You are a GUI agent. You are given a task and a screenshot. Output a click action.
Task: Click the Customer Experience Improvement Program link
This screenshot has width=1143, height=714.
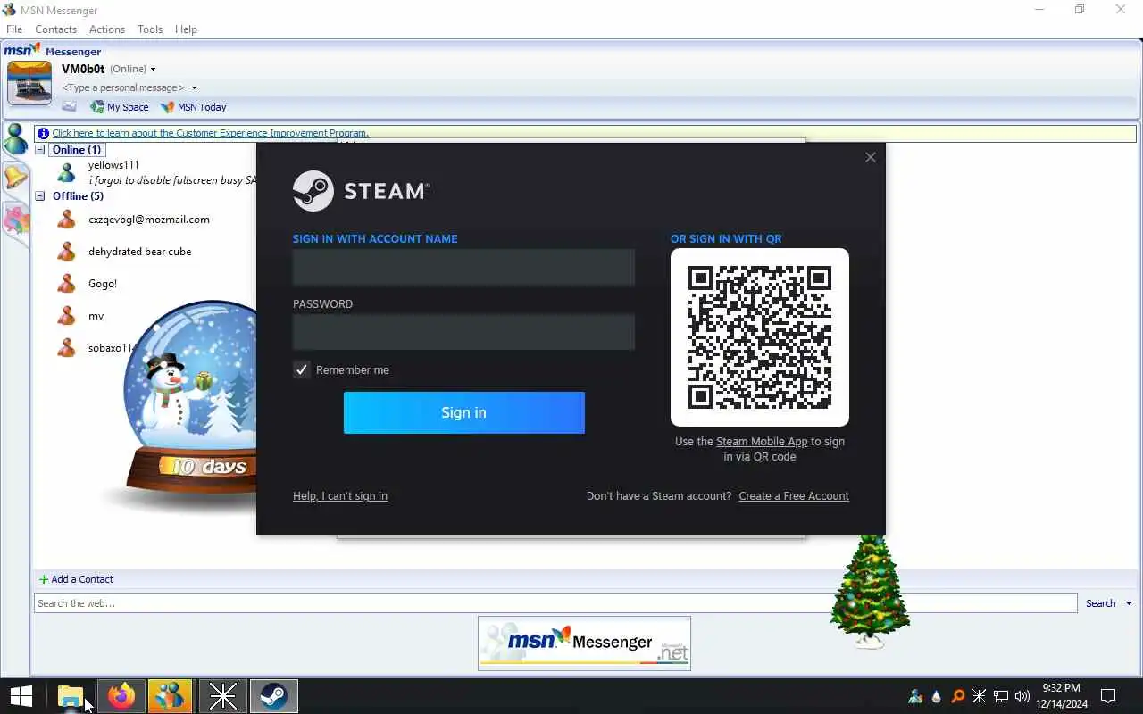tap(210, 133)
